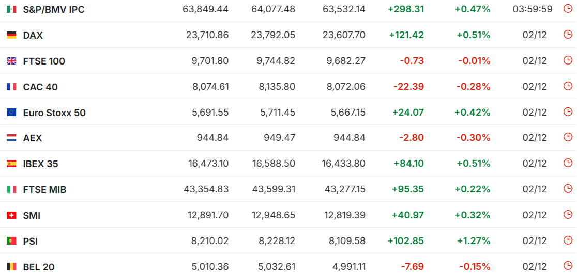Click the clock icon in CAC 40 row
The width and height of the screenshot is (577, 273).
pyautogui.click(x=568, y=86)
